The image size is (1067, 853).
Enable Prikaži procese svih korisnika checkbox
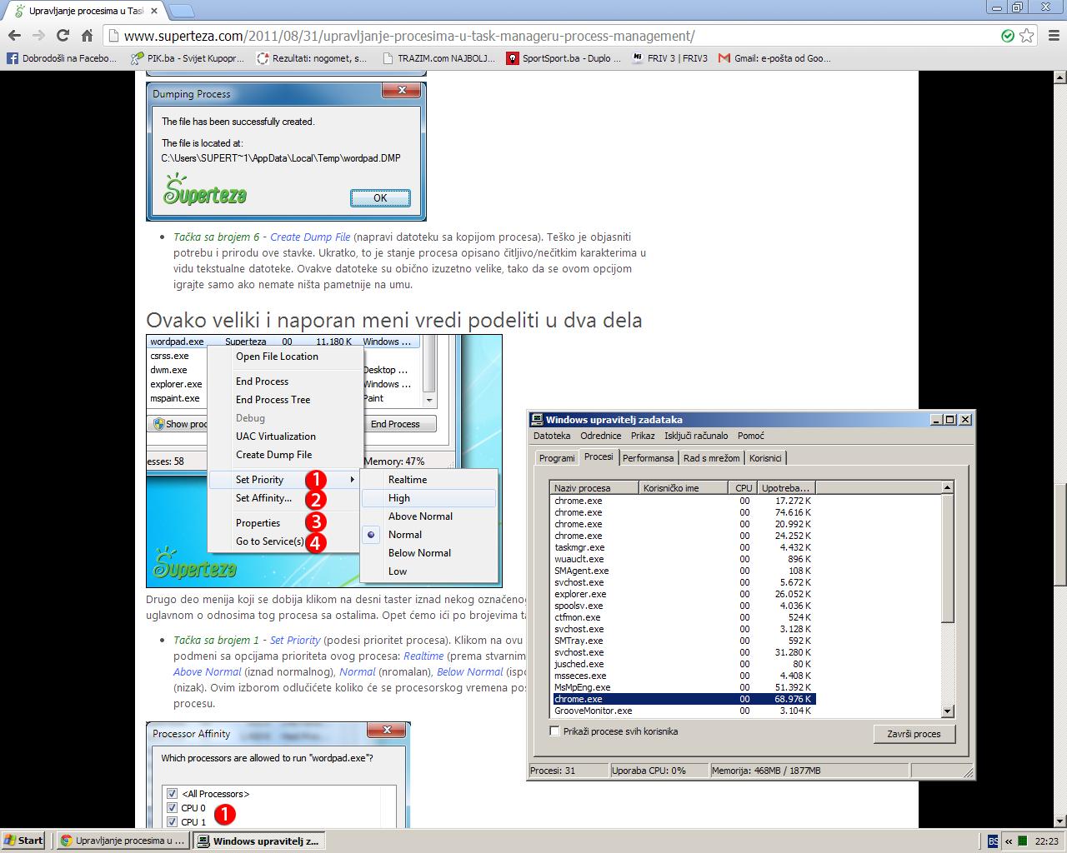(x=555, y=731)
